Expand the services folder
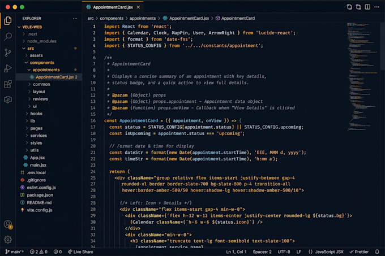The height and width of the screenshot is (256, 385). [49, 136]
